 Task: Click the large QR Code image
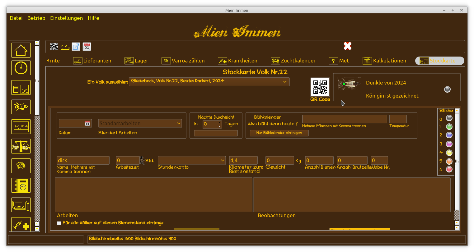(x=320, y=87)
